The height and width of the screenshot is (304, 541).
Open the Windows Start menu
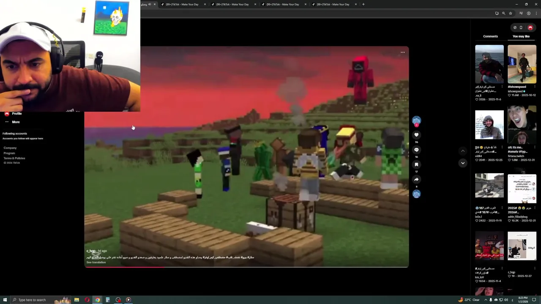pyautogui.click(x=5, y=300)
